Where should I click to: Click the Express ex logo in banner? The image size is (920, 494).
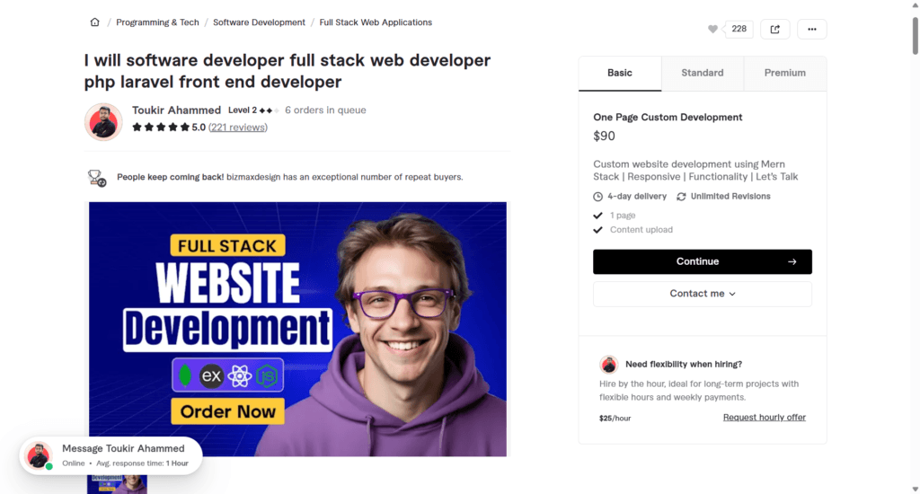212,376
